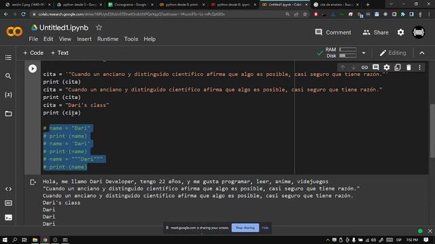This screenshot has height=244, width=435.
Task: Open the browser tab search dropdown
Action: coord(391,4)
